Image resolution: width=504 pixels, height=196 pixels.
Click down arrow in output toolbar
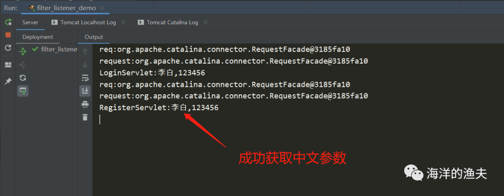coord(85,65)
